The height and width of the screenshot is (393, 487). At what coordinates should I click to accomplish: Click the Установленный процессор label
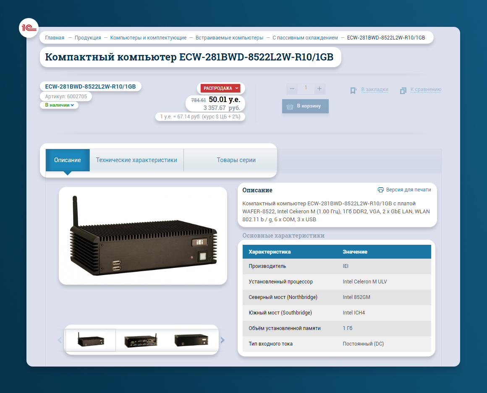coord(281,282)
